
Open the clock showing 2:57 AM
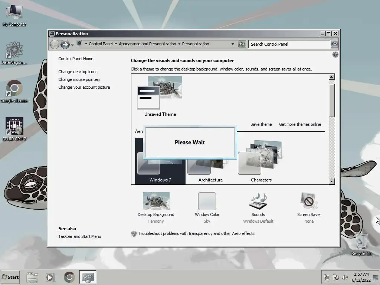[361, 277]
